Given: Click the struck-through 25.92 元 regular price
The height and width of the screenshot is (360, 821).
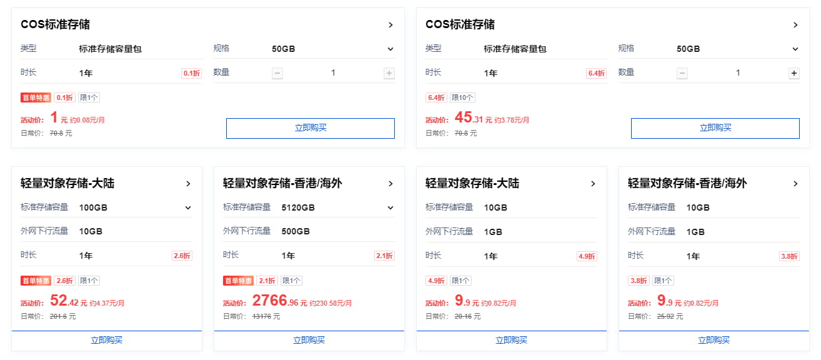Looking at the screenshot, I should coord(670,316).
